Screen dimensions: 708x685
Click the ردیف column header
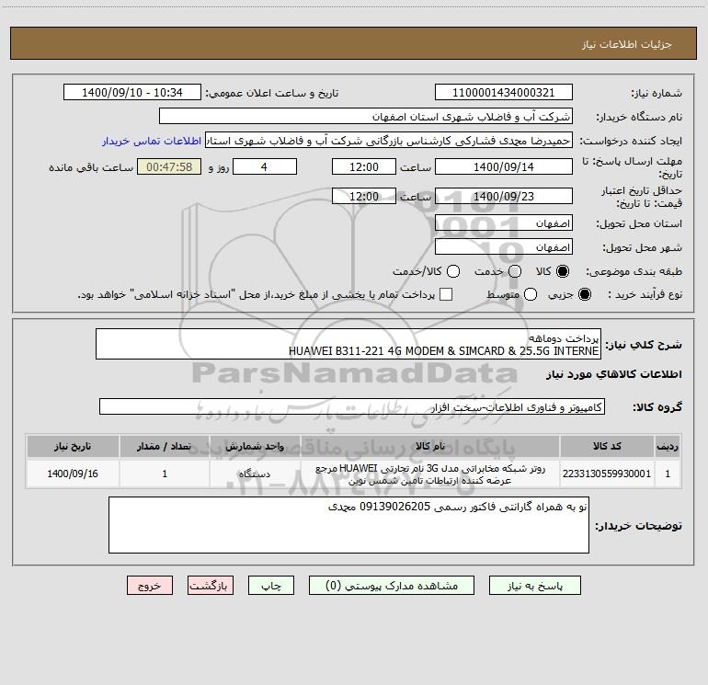click(x=668, y=446)
